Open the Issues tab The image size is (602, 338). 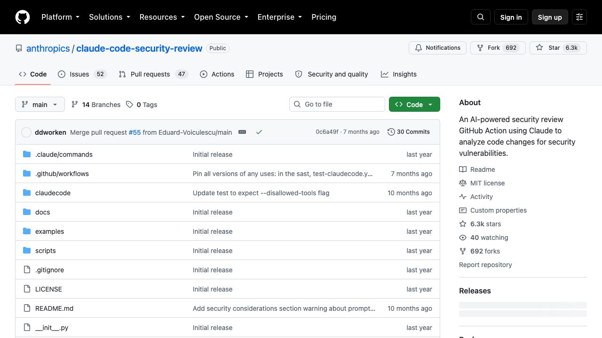82,74
